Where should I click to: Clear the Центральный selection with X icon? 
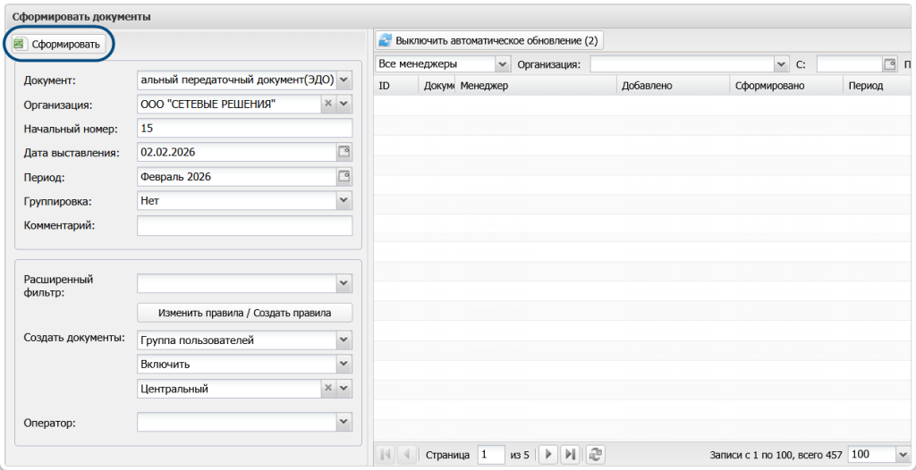coord(328,389)
